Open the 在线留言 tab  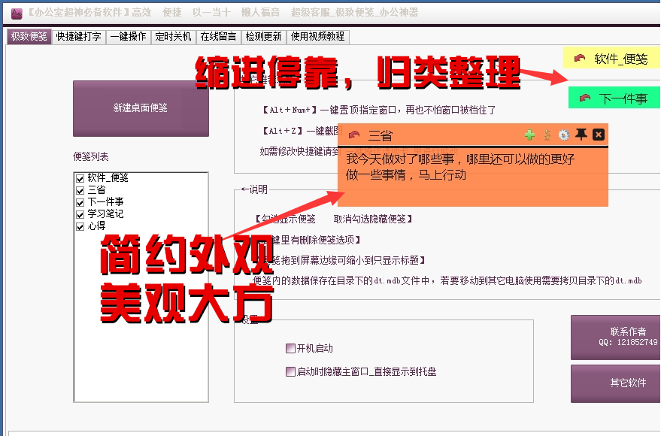(x=217, y=35)
